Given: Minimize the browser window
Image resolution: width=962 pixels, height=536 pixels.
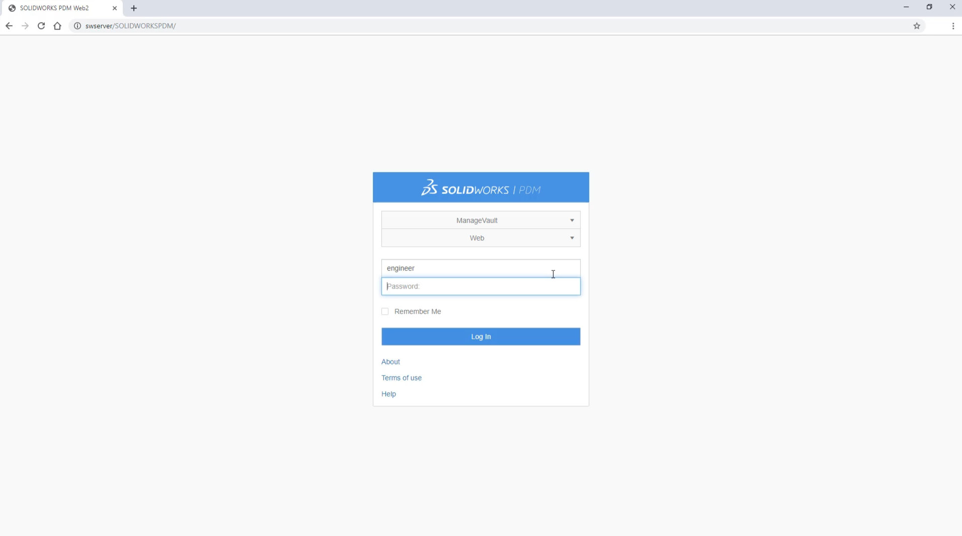Looking at the screenshot, I should 906,7.
